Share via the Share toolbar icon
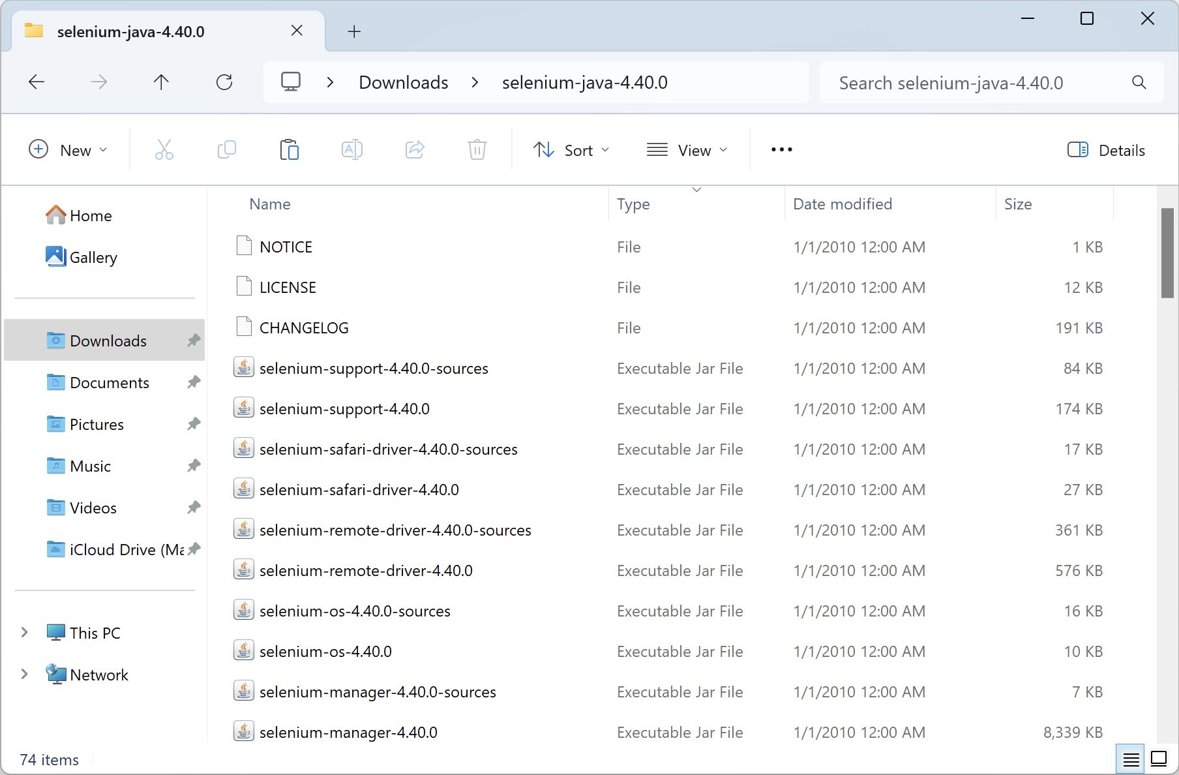 [415, 149]
